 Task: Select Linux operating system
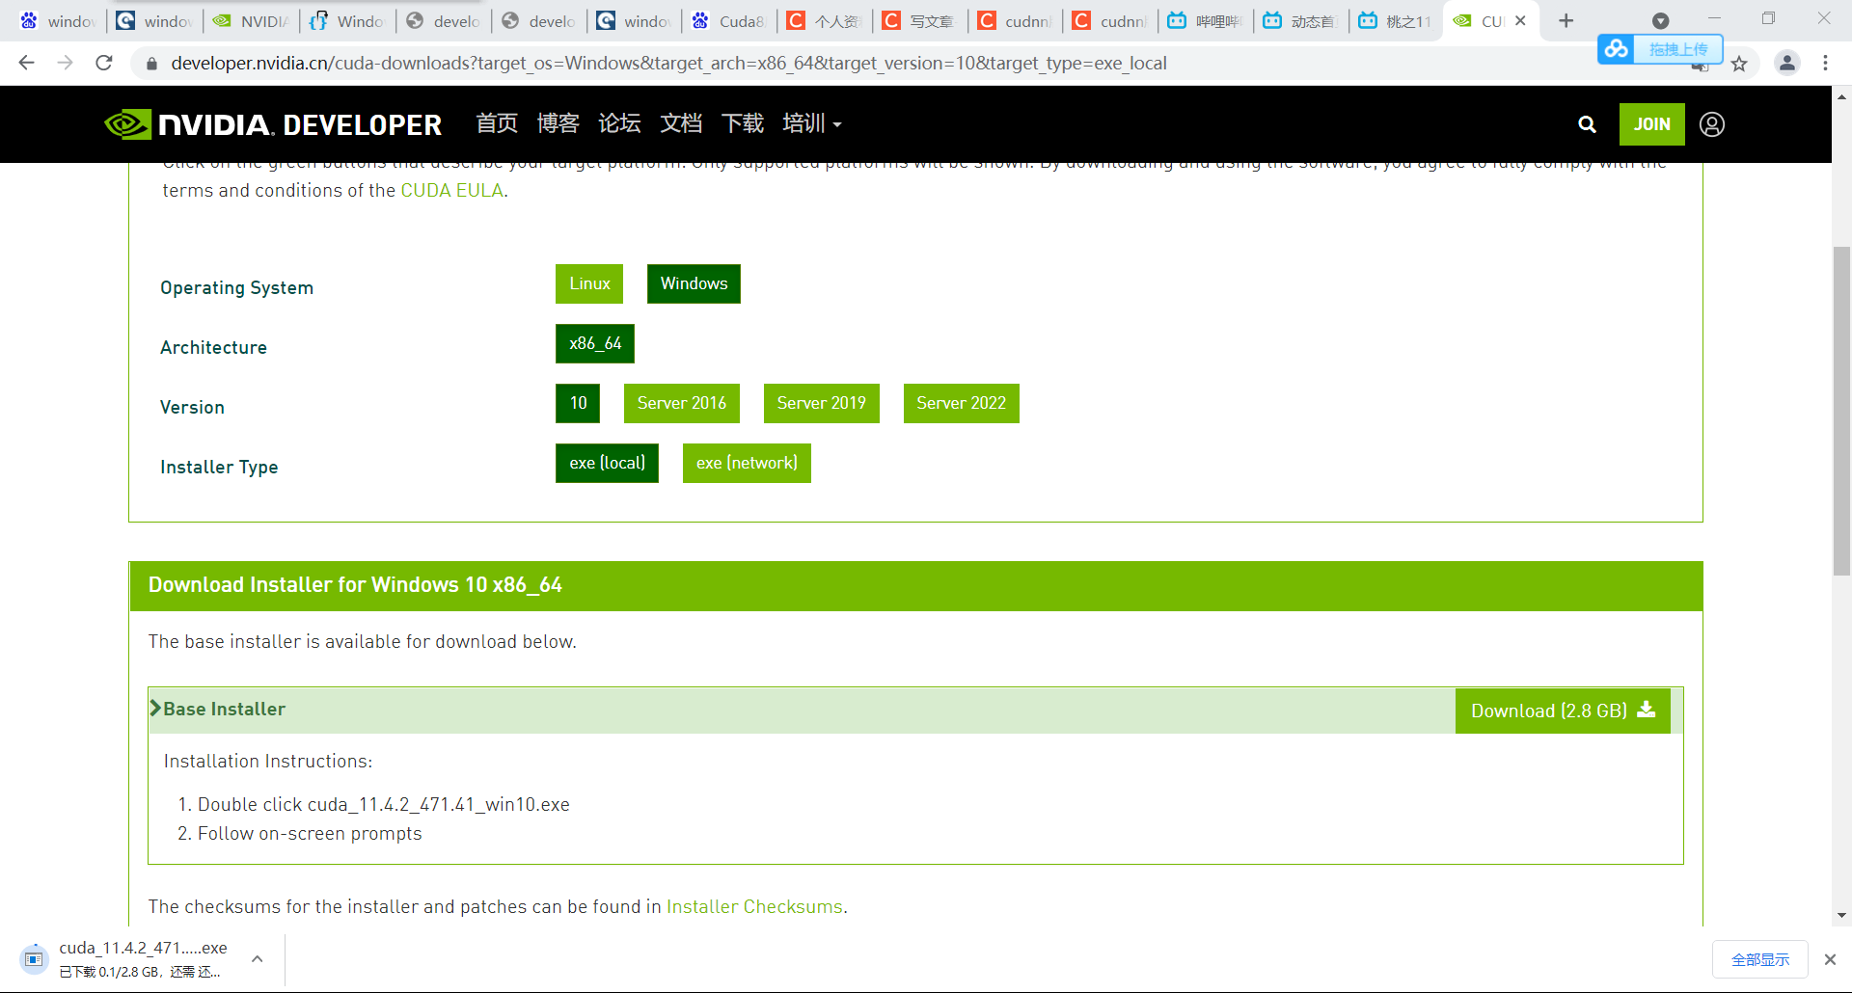coord(589,283)
